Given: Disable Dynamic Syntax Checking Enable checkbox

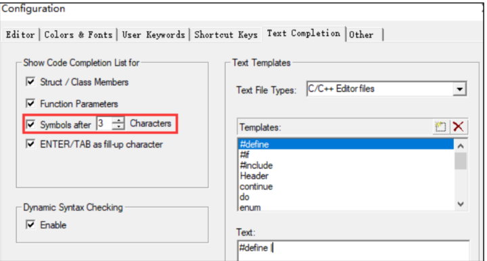Looking at the screenshot, I should (x=30, y=224).
